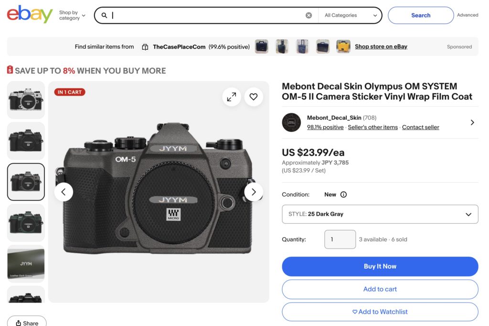Click the Quantity input field

point(340,239)
